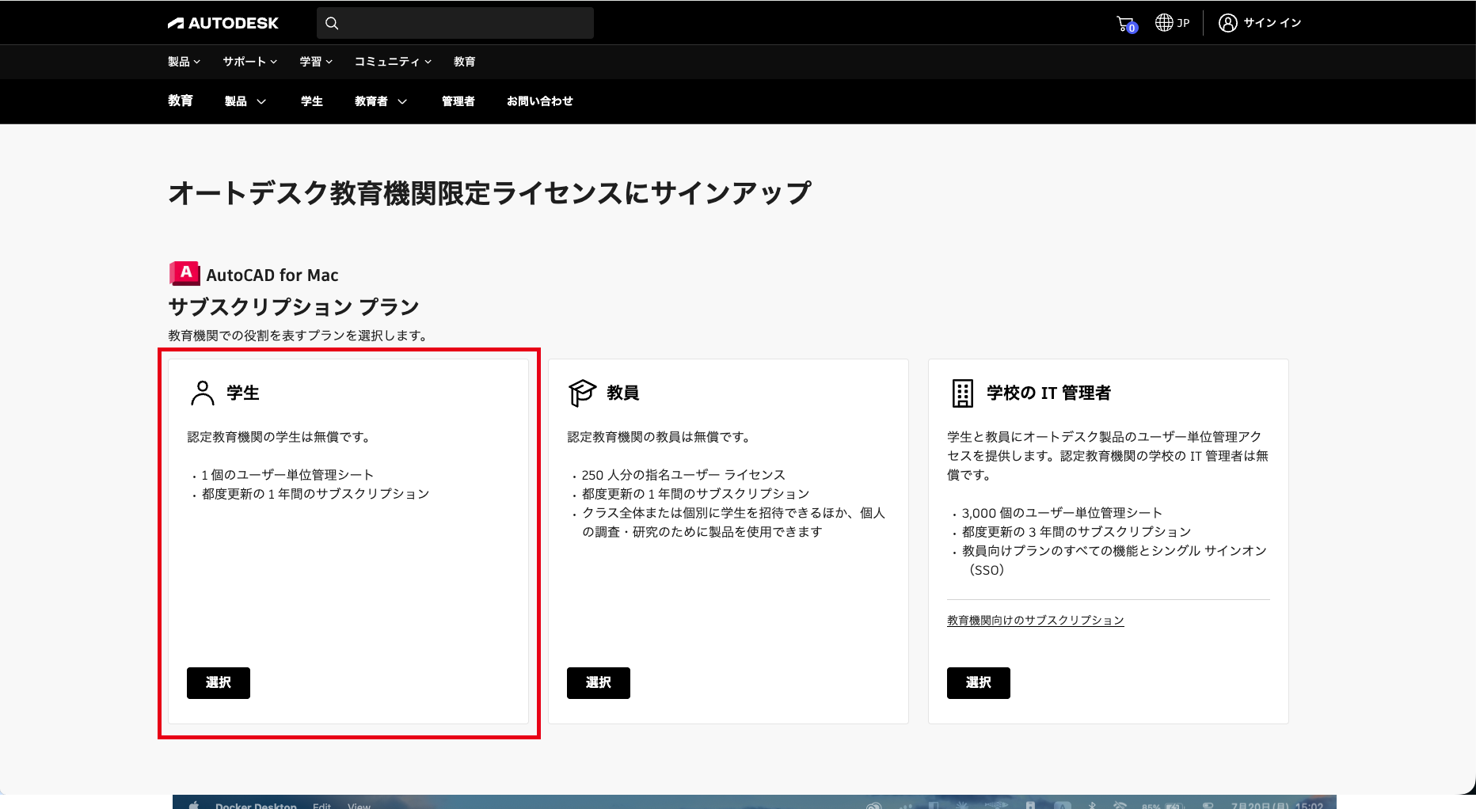
Task: Click the paragraph starting 学生と教員にオートデスク製品の
Action: coord(1108,456)
